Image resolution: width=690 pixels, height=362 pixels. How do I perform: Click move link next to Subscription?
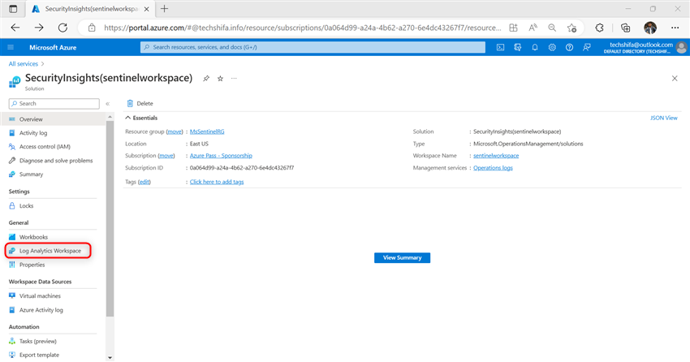point(166,156)
